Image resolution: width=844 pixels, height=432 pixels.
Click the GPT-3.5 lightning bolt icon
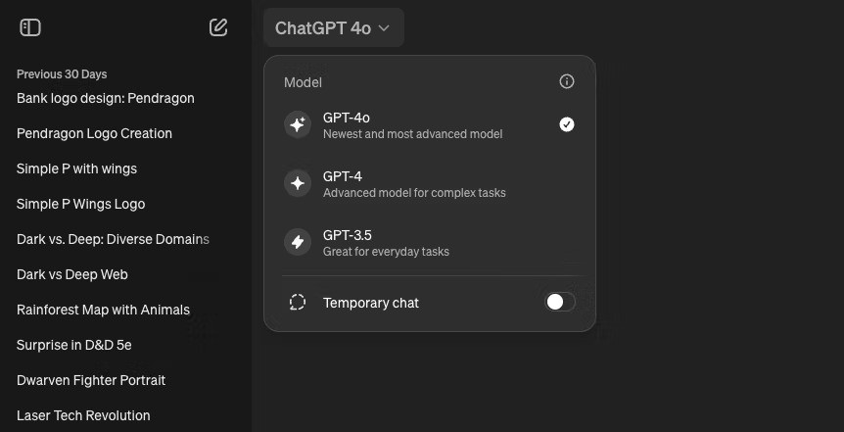[x=298, y=242]
